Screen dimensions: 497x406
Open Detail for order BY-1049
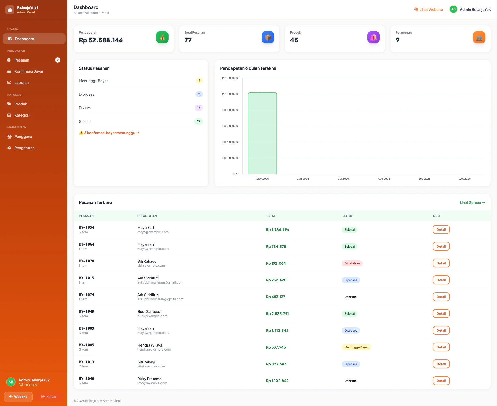click(441, 313)
